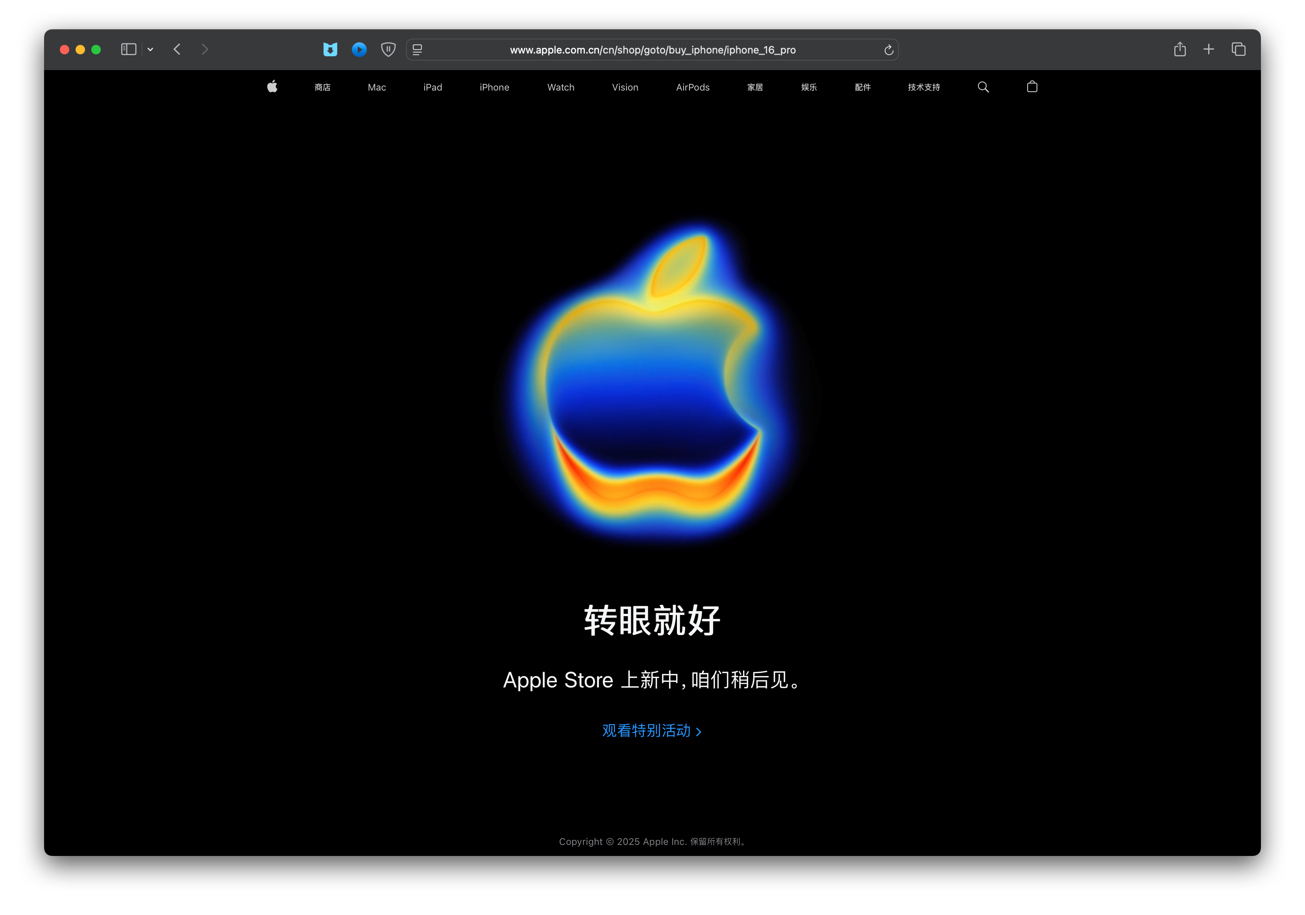Click the 'Apple Store 上新中, 咱们稍后见。' text
Image resolution: width=1305 pixels, height=915 pixels.
click(652, 680)
